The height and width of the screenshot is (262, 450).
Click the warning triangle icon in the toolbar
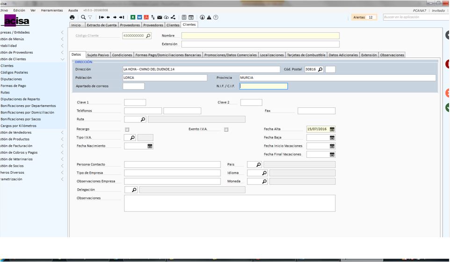click(209, 17)
